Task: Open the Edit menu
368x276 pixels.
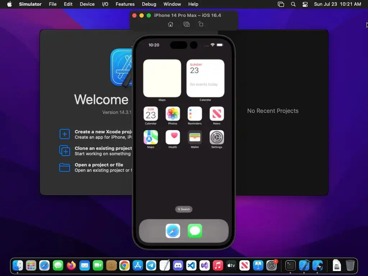Action: (68, 4)
